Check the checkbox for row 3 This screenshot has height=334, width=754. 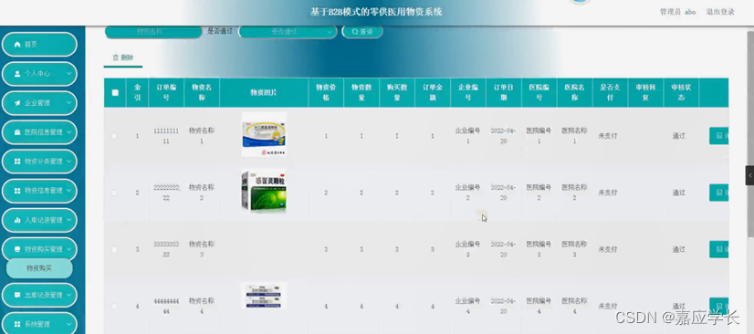[114, 249]
